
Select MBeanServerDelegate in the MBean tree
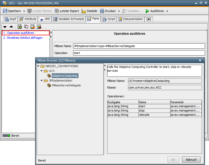[66, 85]
